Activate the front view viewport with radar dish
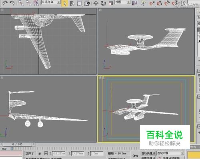The image size is (200, 159). pos(146,41)
